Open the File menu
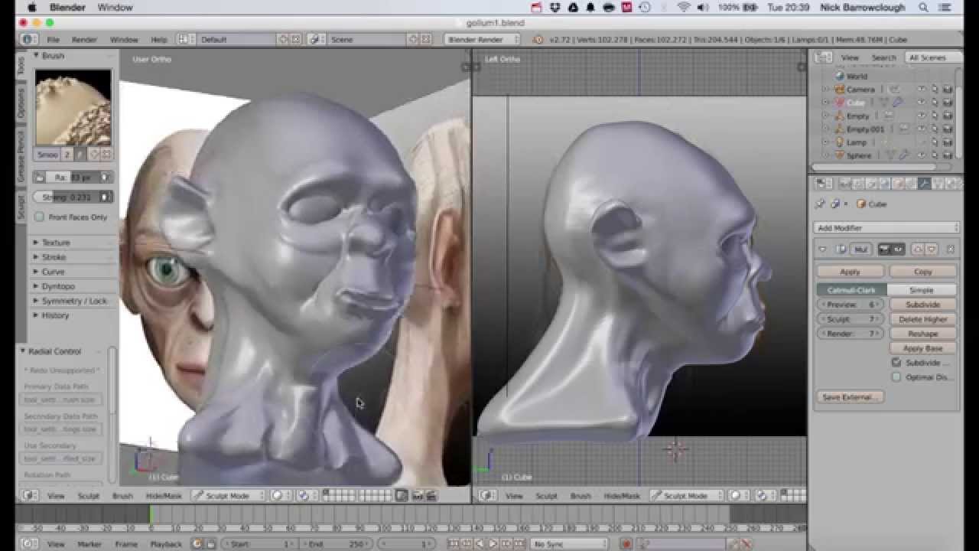 tap(53, 39)
